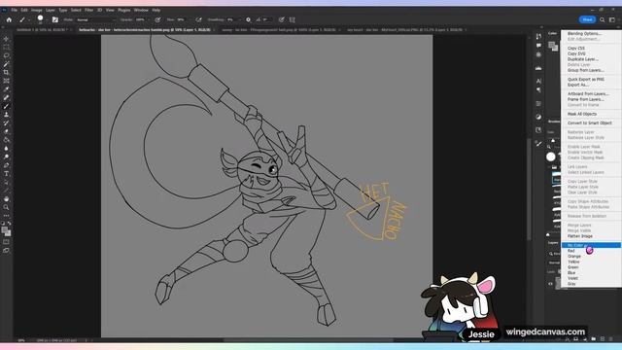The height and width of the screenshot is (350, 622).
Task: Select the Frame tool
Action: tap(6, 81)
